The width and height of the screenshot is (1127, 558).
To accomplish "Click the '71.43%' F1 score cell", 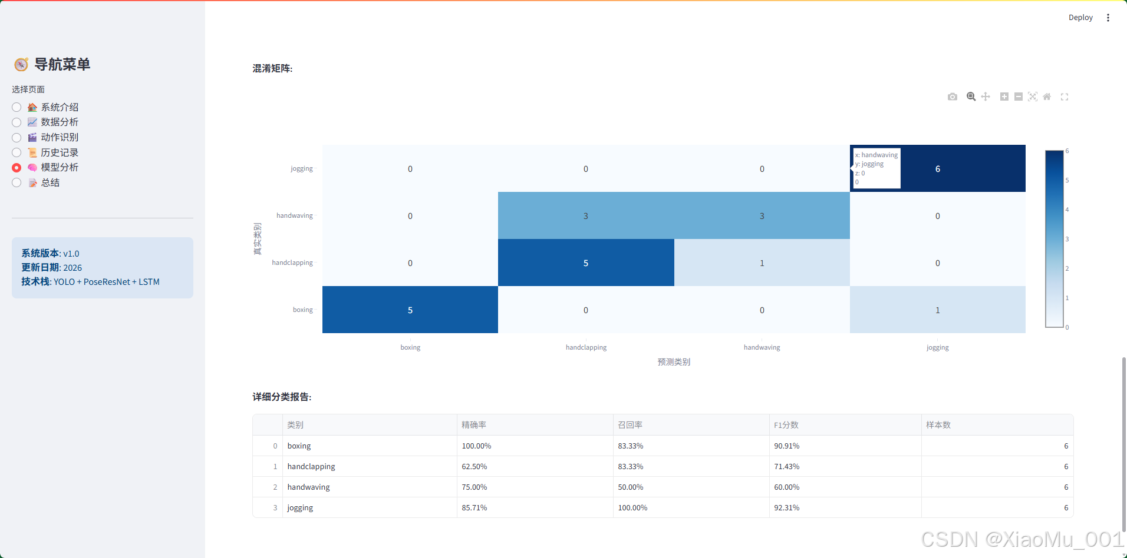I will tap(845, 466).
